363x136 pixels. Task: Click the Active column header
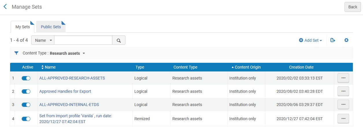tap(28, 67)
